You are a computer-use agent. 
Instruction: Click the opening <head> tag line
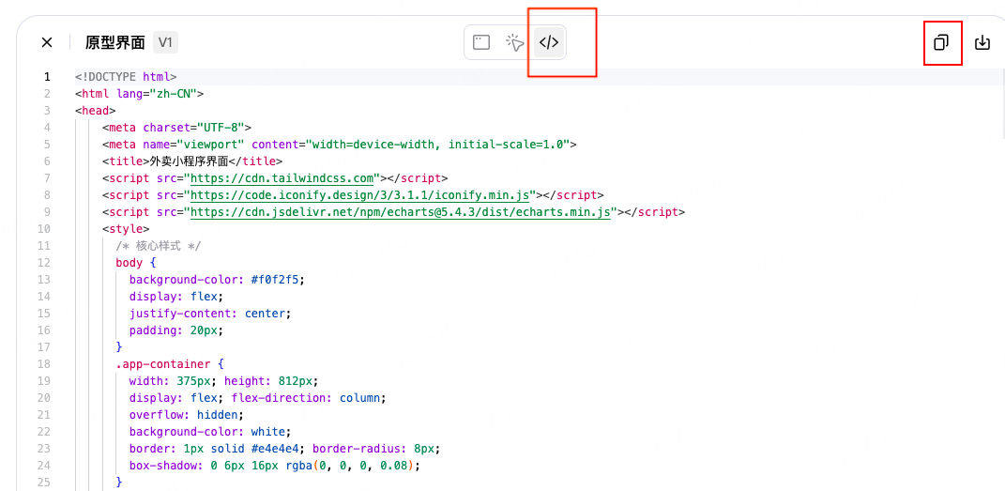click(96, 110)
